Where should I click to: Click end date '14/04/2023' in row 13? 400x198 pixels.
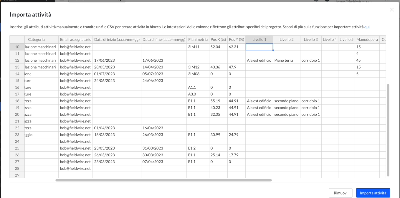point(164,67)
